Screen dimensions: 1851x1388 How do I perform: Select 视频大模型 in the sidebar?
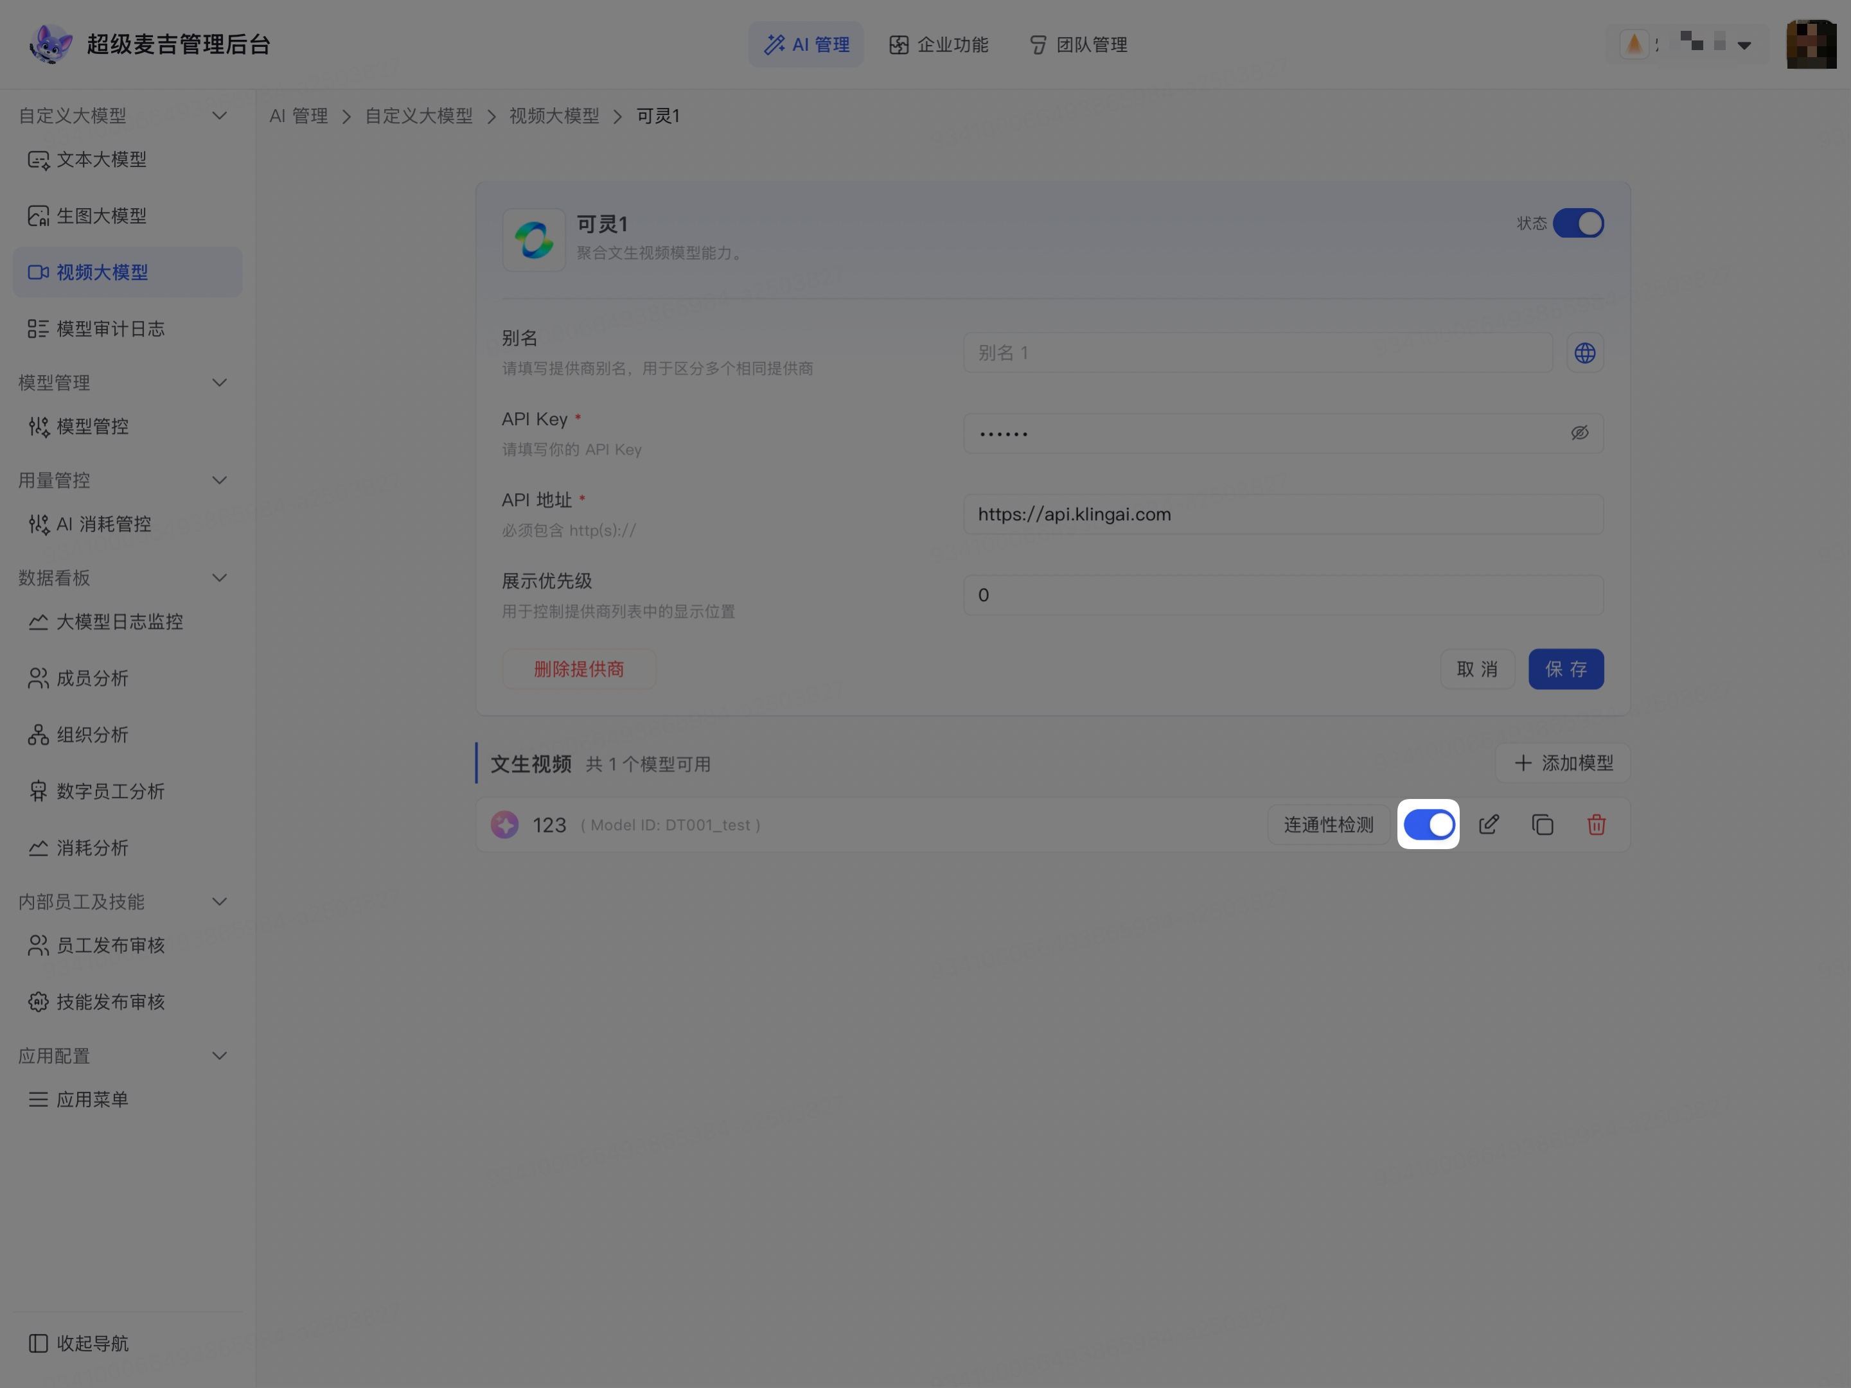coord(127,272)
